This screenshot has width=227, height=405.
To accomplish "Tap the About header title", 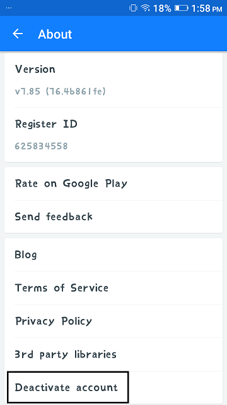I will click(x=55, y=34).
